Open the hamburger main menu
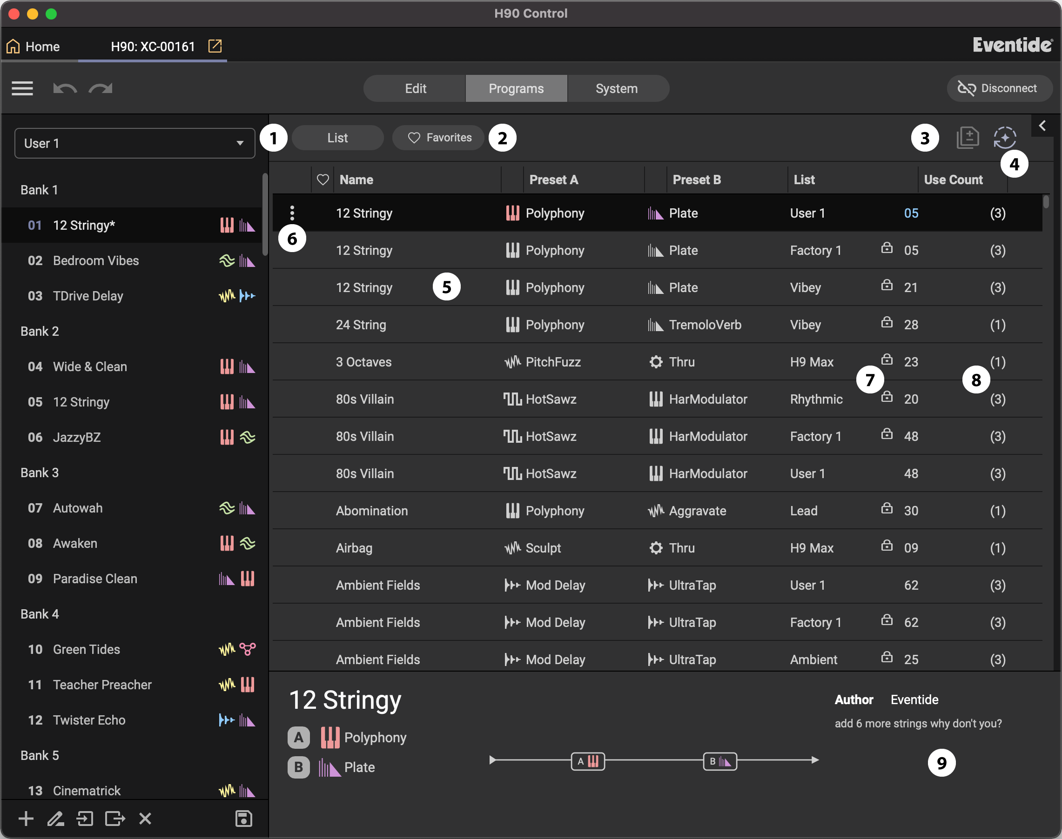 (22, 88)
